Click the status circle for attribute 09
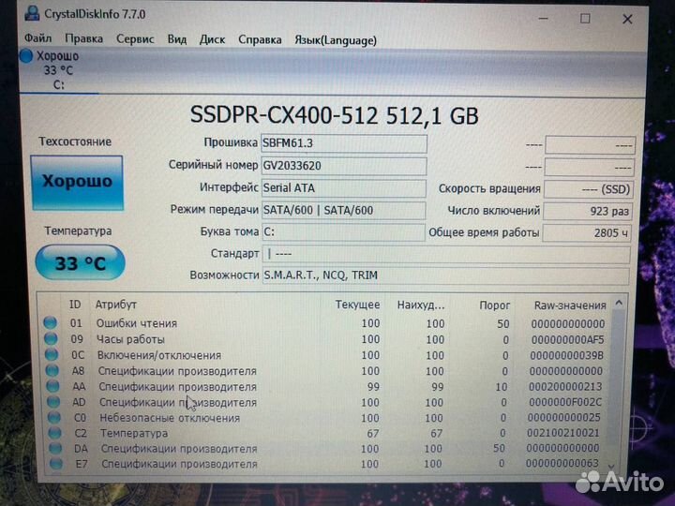 click(51, 338)
